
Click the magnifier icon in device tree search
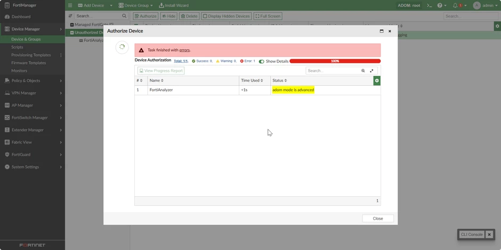[x=124, y=15]
